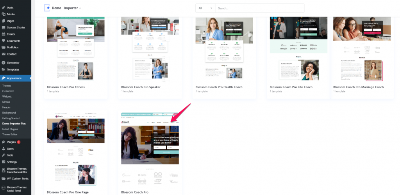Viewport: 400px width, 195px height.
Task: Click Blossom Coach Pro Marriage Coach title
Action: 359,87
